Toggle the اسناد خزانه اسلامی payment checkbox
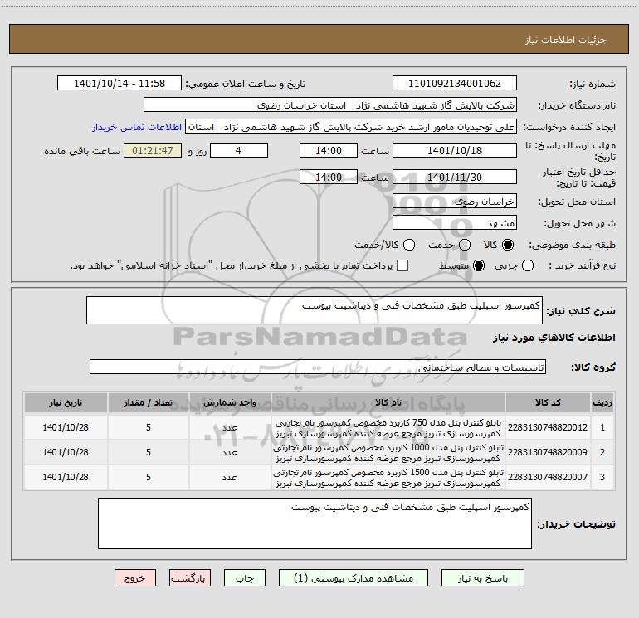The width and height of the screenshot is (639, 618). 402,266
